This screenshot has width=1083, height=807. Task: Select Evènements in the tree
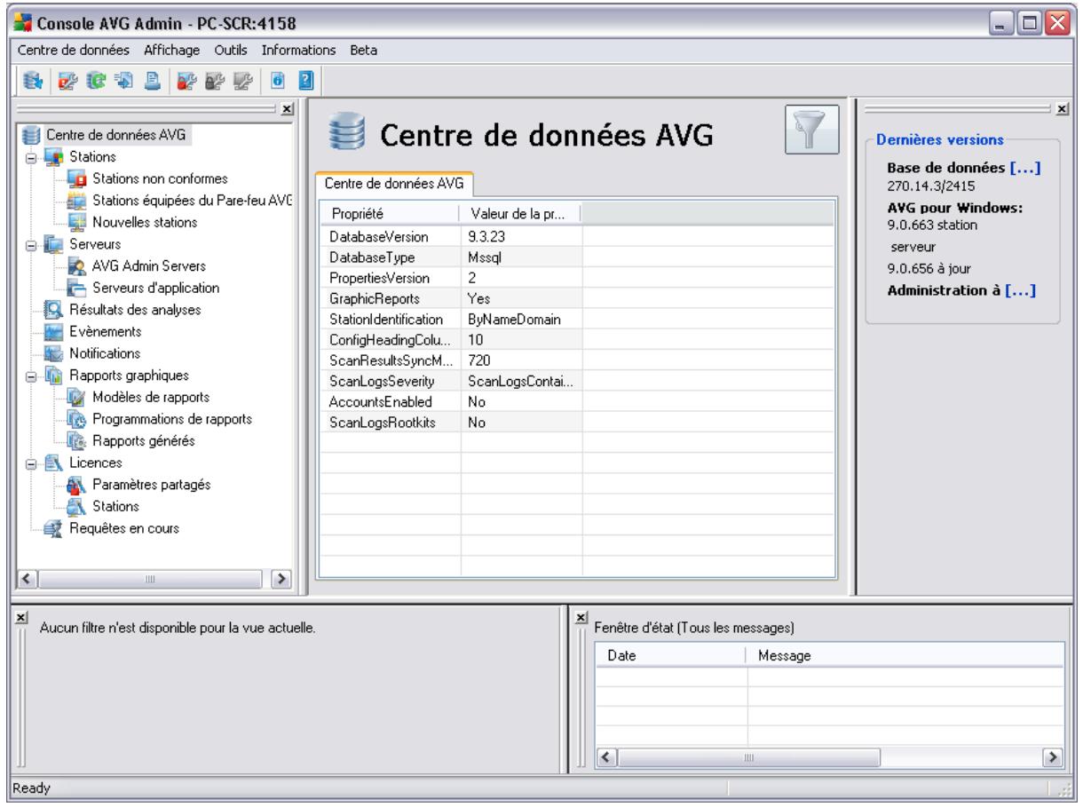106,332
